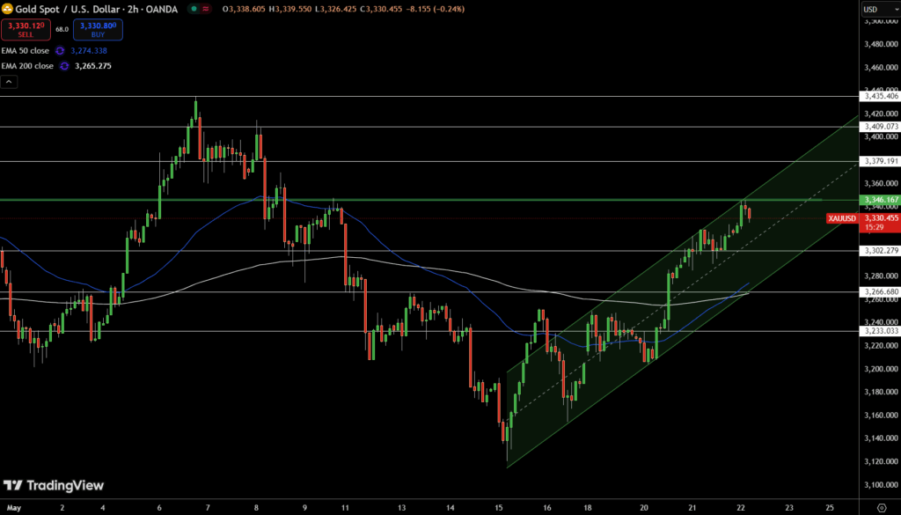The height and width of the screenshot is (515, 901).
Task: Click the green market status dot
Action: pyautogui.click(x=193, y=9)
